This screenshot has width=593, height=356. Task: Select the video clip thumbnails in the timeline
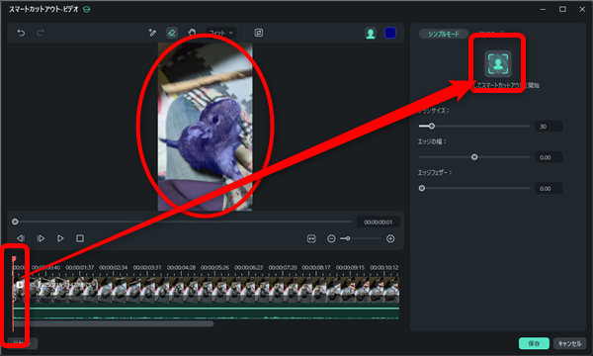pos(207,290)
